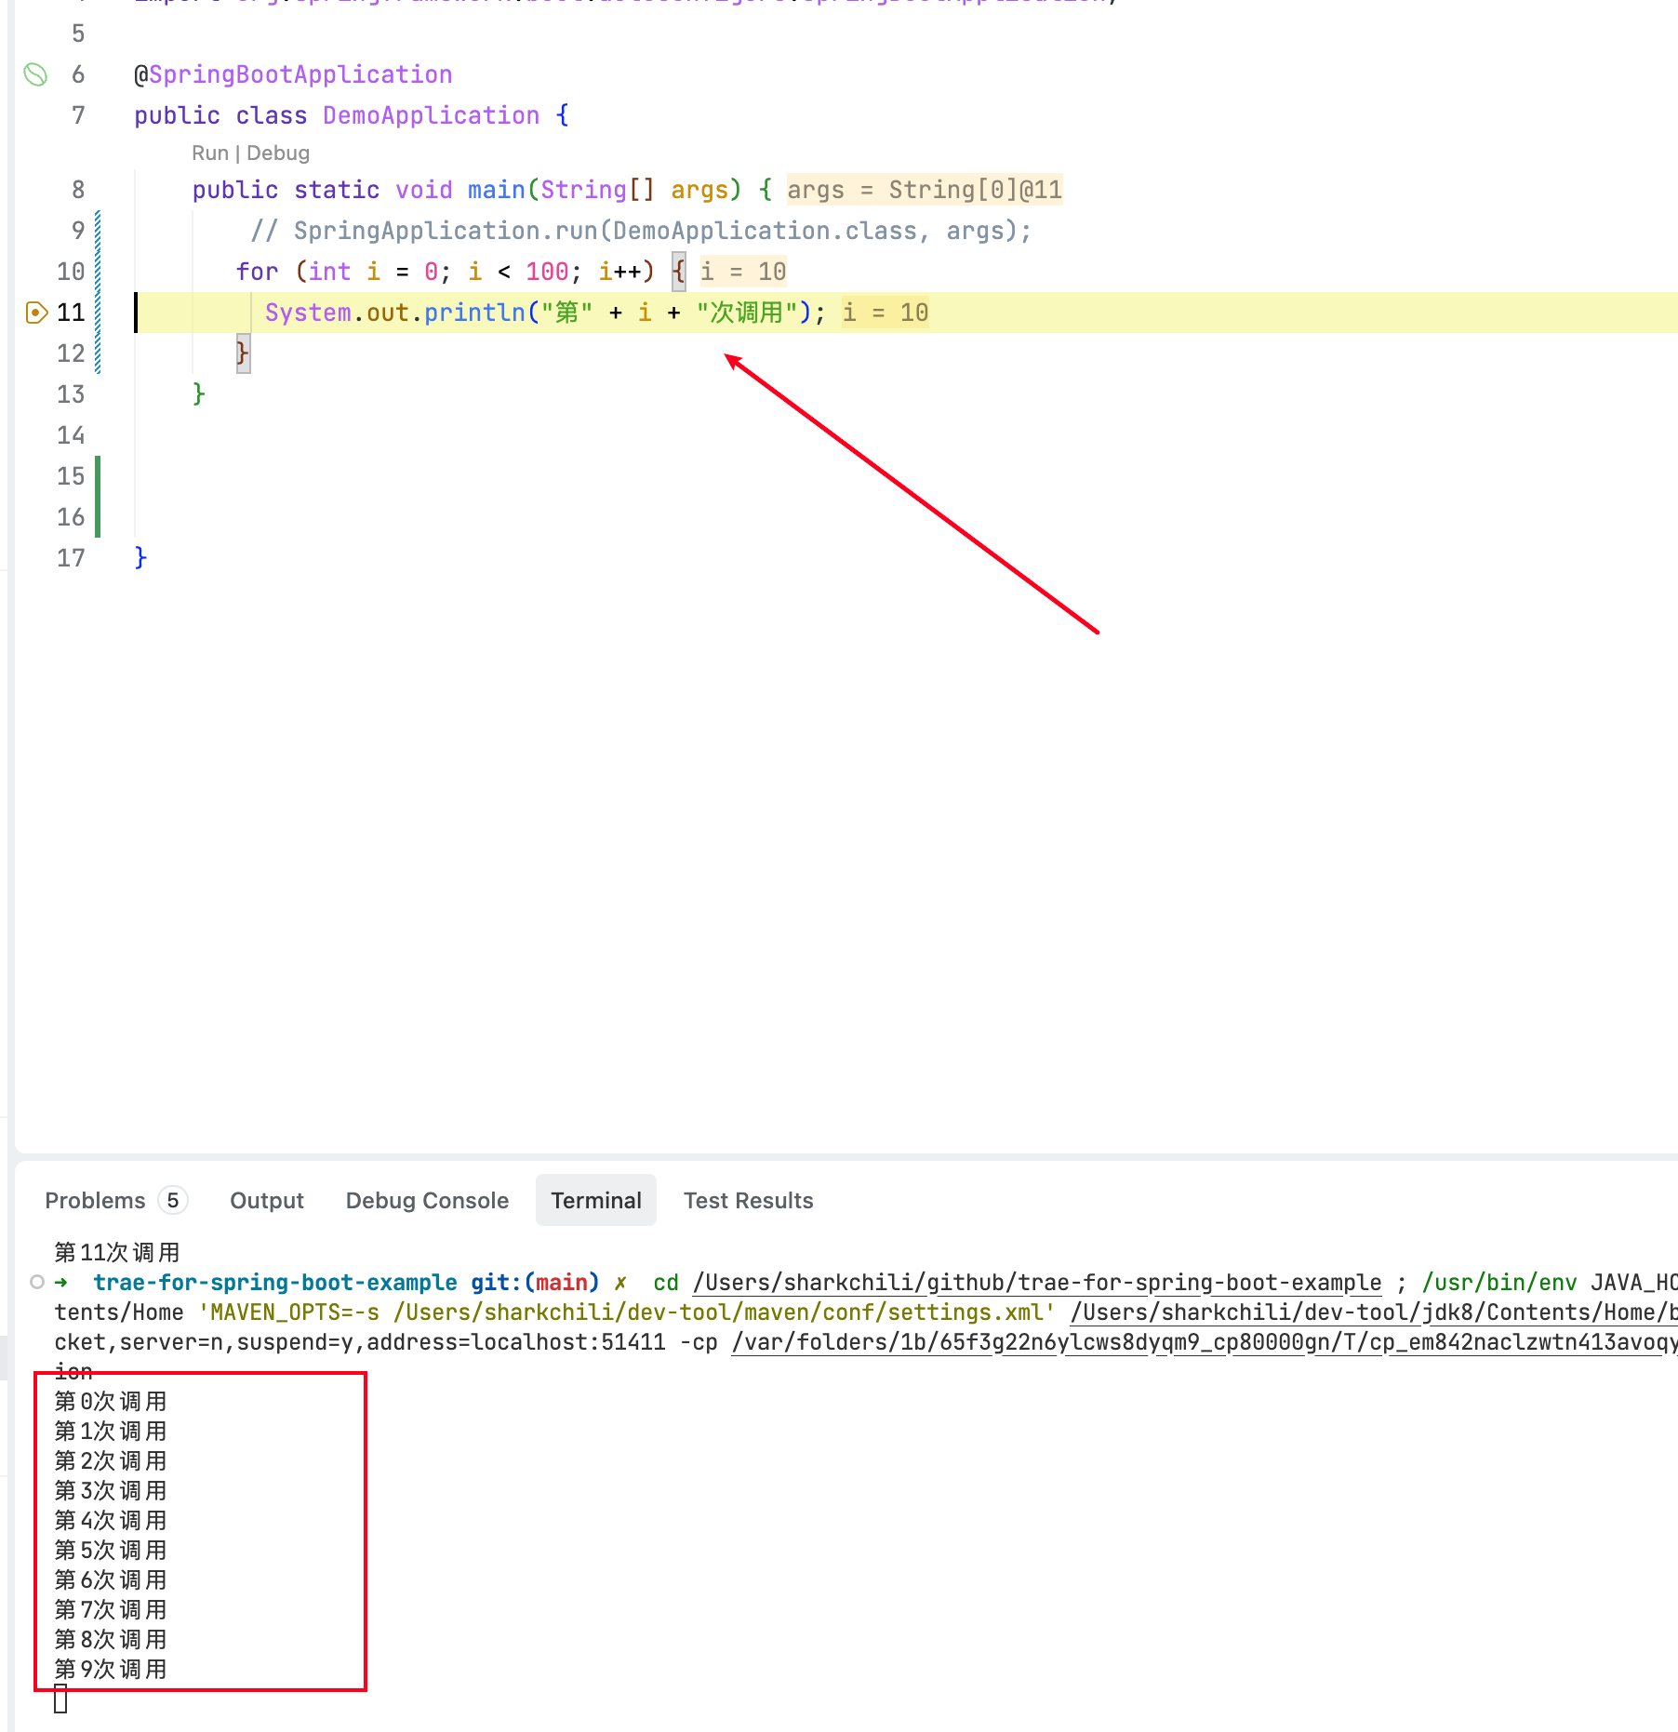Click the Problems count badge showing 5

click(x=173, y=1200)
